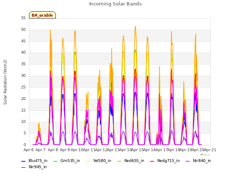Click the Apr 11 x-axis tick label
Image resolution: width=232 pixels, height=174 pixels.
89,150
